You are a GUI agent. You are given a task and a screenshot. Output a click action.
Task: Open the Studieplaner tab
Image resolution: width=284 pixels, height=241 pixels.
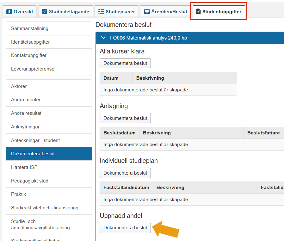pos(117,12)
